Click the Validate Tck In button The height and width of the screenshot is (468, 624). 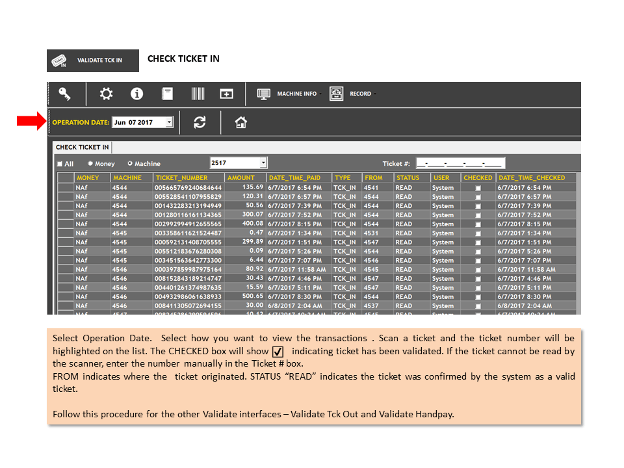coord(93,60)
